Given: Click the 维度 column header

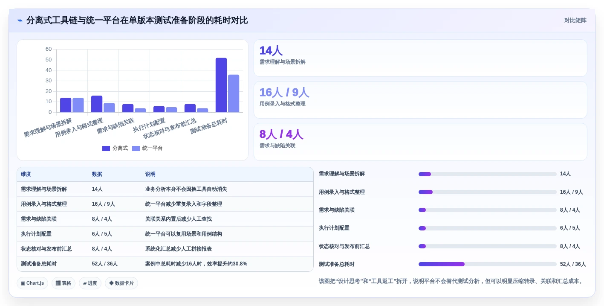Looking at the screenshot, I should (x=26, y=175).
